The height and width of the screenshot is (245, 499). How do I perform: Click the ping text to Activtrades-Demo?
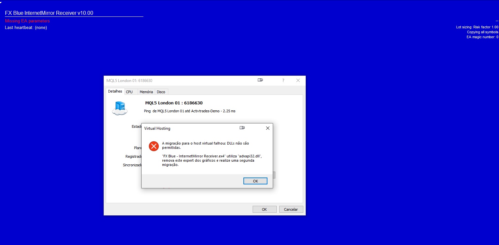coord(190,111)
